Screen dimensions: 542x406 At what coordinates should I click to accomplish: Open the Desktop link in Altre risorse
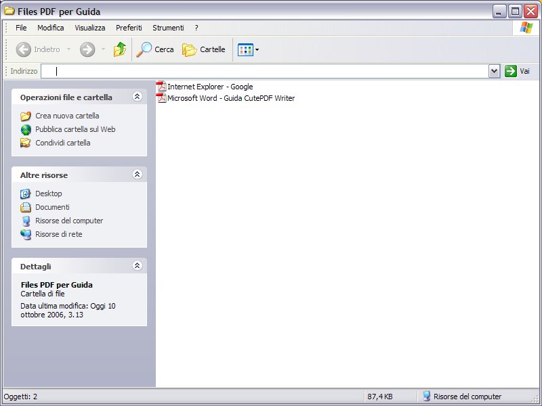click(x=48, y=194)
